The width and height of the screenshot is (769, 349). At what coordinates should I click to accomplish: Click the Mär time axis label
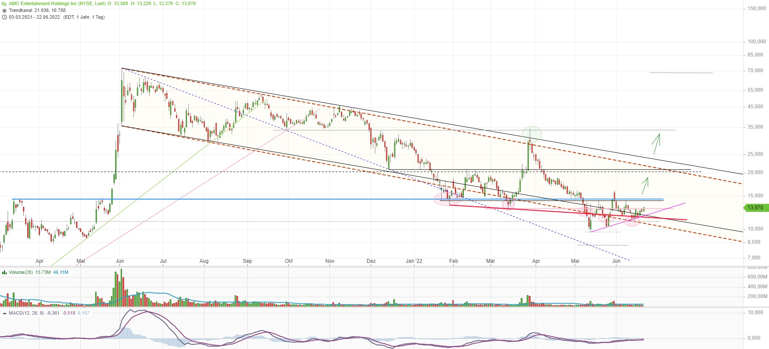point(491,261)
